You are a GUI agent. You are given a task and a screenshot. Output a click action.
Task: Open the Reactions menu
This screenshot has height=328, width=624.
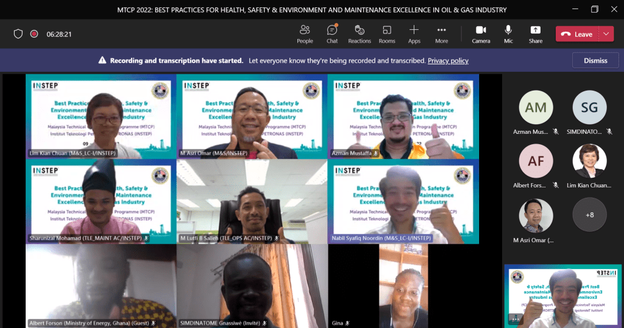click(x=360, y=34)
